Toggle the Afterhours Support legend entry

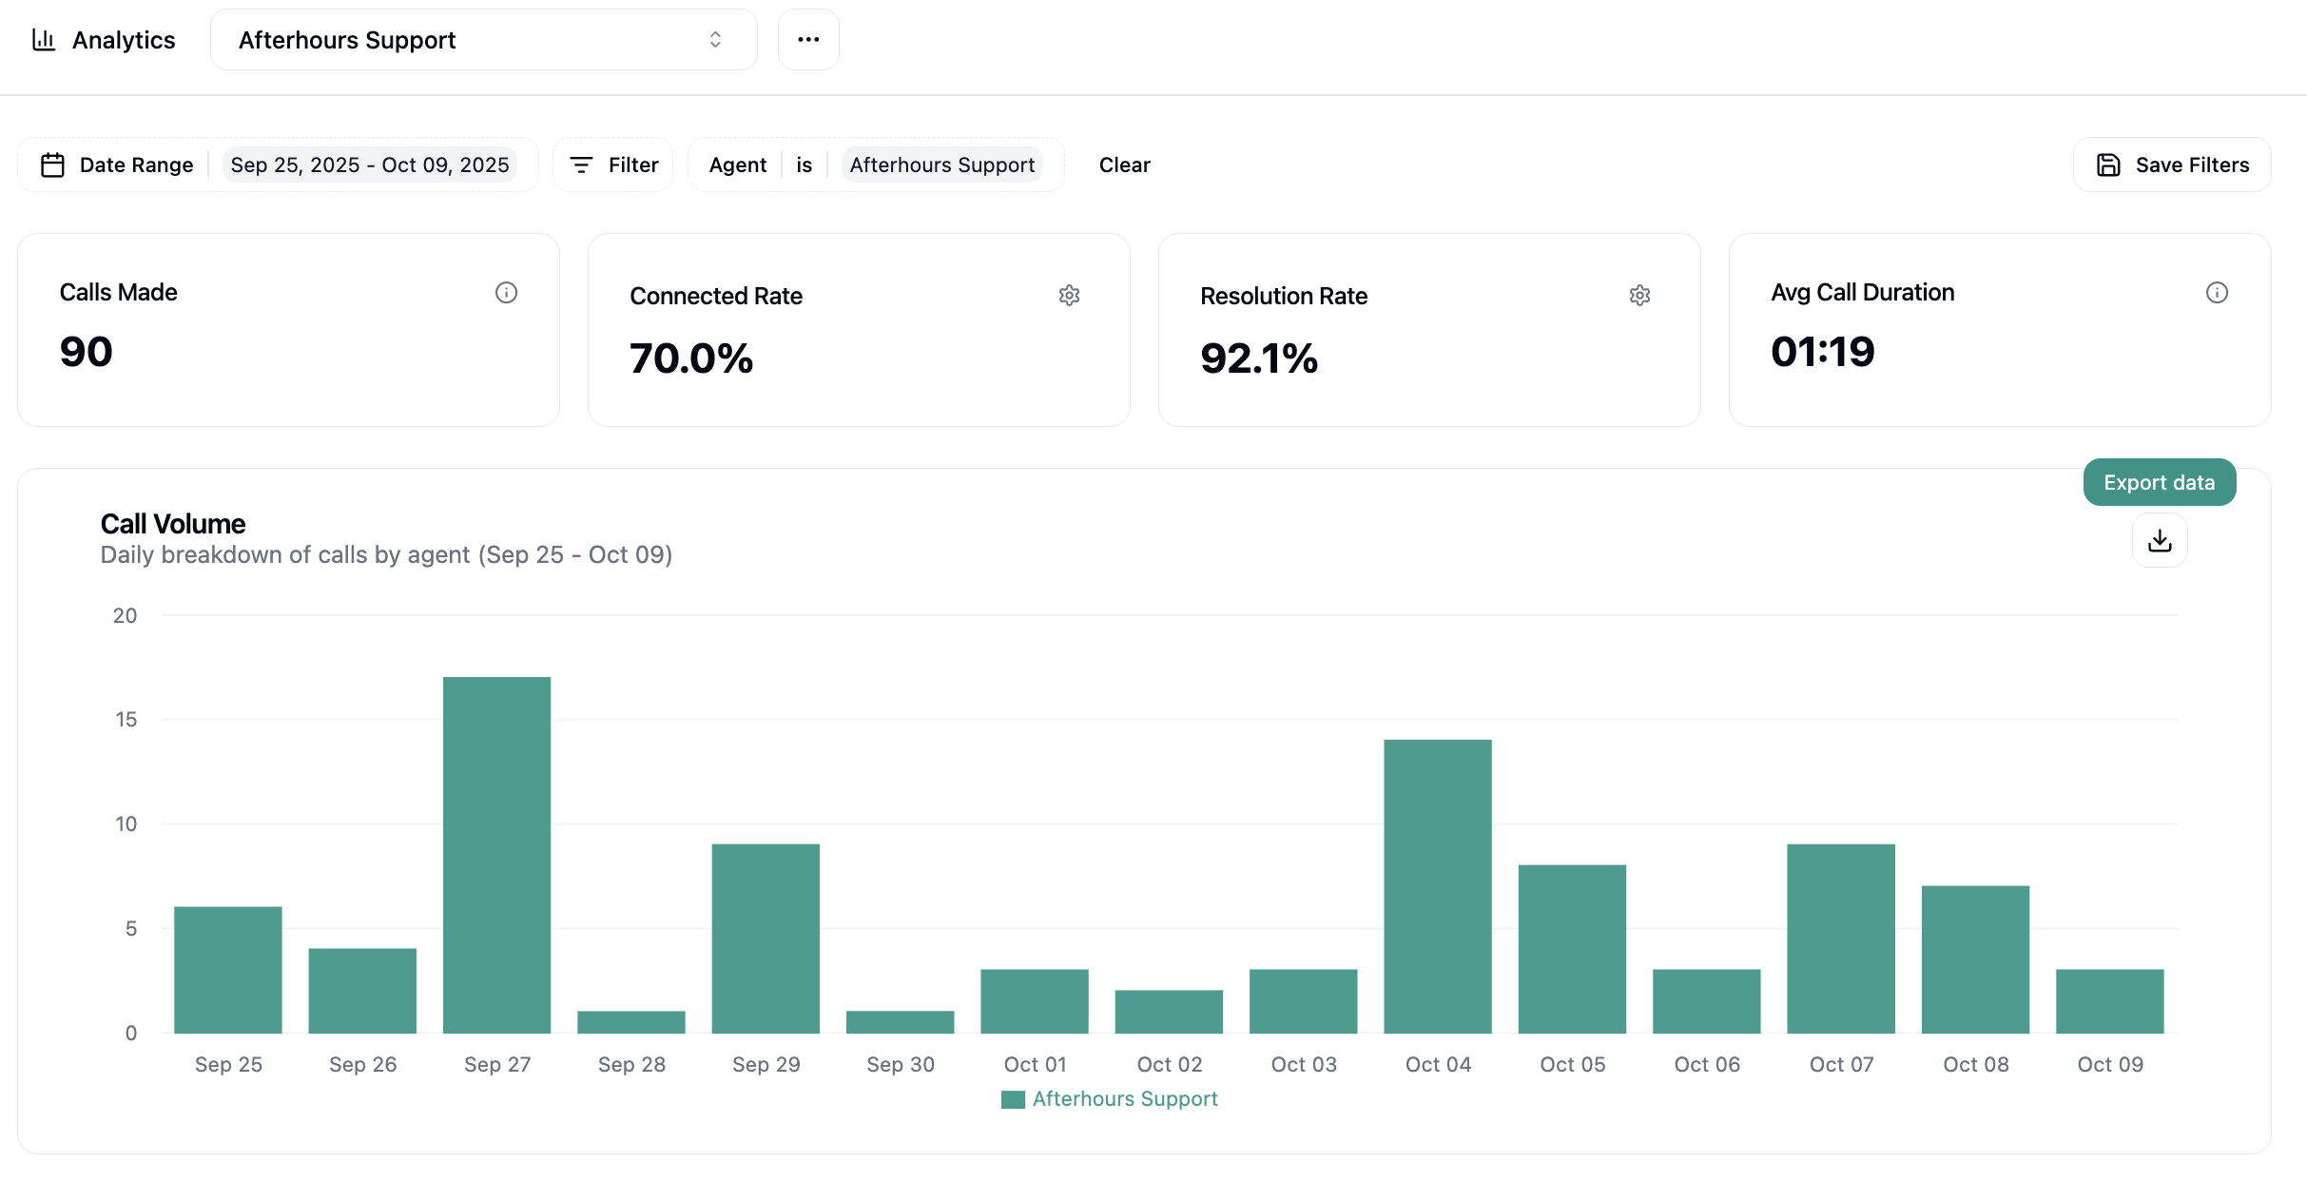pos(1108,1098)
